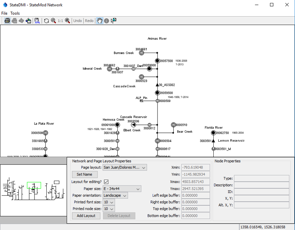The image size is (295, 230).
Task: Click the Print network icon
Action: (7, 21)
